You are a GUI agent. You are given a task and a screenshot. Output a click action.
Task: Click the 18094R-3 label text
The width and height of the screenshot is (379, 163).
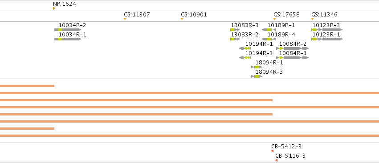click(x=269, y=72)
